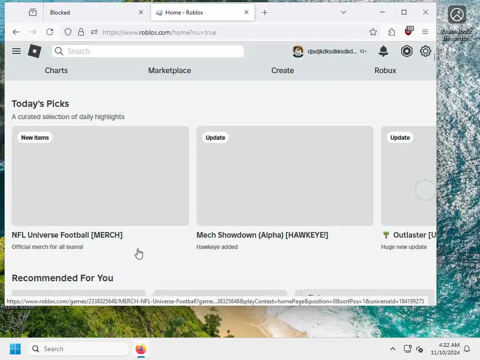Click the user avatar thumbnail
The width and height of the screenshot is (480, 360).
(298, 51)
